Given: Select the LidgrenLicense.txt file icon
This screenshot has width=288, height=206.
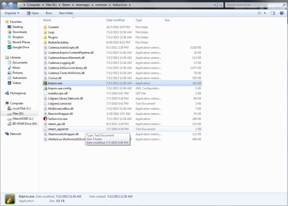Looking at the screenshot, I should [x=45, y=103].
